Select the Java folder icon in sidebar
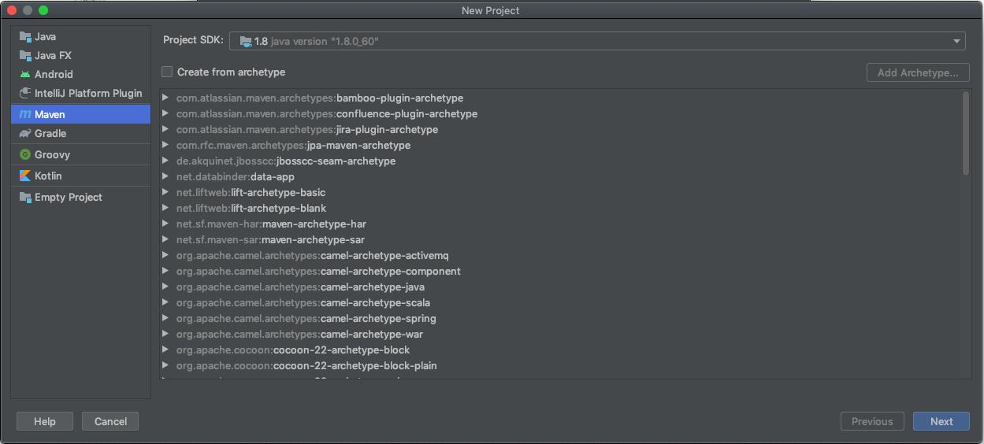The width and height of the screenshot is (984, 444). [x=25, y=37]
